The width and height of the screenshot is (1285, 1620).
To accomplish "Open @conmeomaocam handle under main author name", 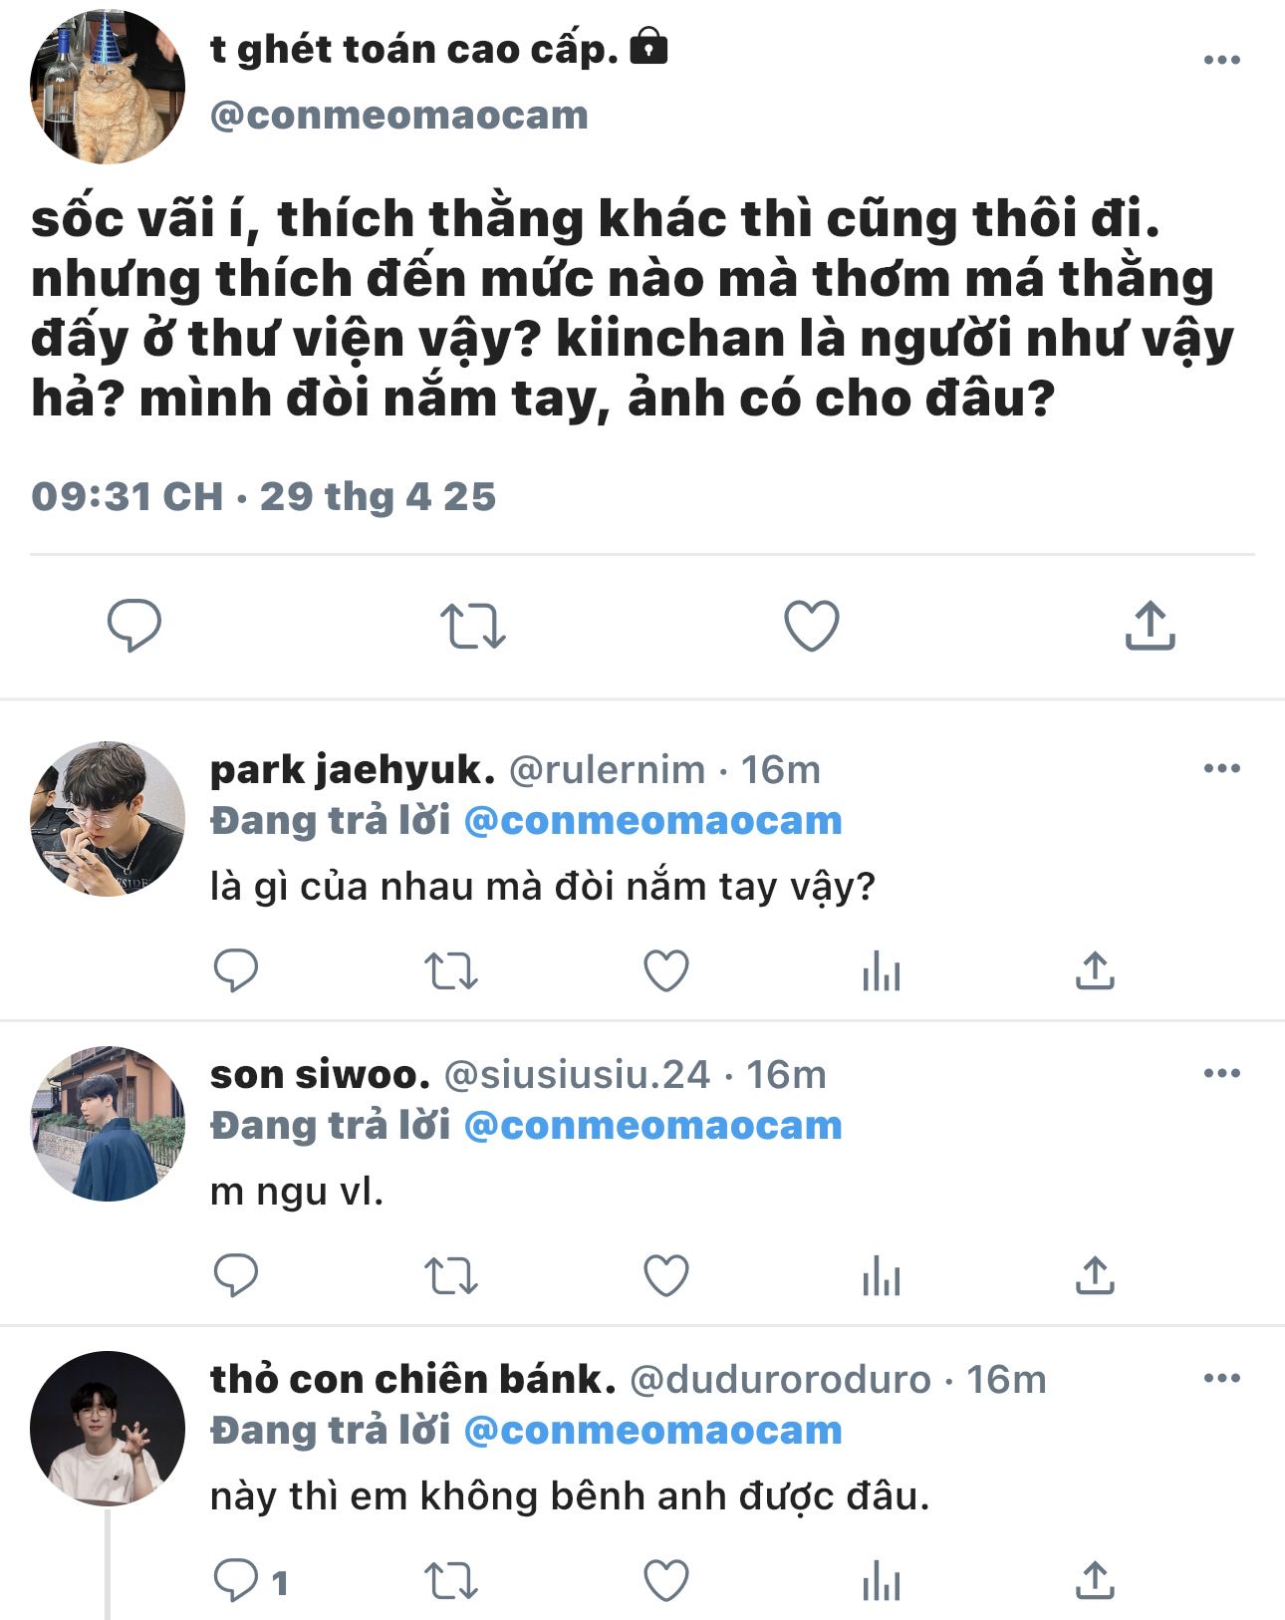I will (398, 116).
